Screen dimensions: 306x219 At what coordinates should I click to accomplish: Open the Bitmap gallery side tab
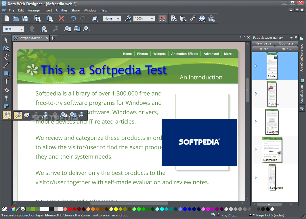(x=302, y=91)
